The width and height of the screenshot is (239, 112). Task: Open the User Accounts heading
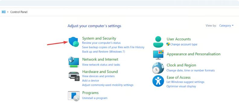179,39
